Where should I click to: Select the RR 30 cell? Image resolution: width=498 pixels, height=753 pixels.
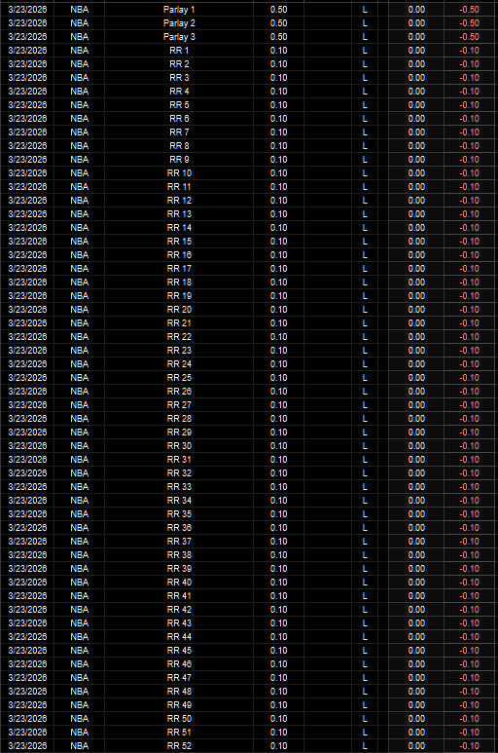pyautogui.click(x=179, y=445)
